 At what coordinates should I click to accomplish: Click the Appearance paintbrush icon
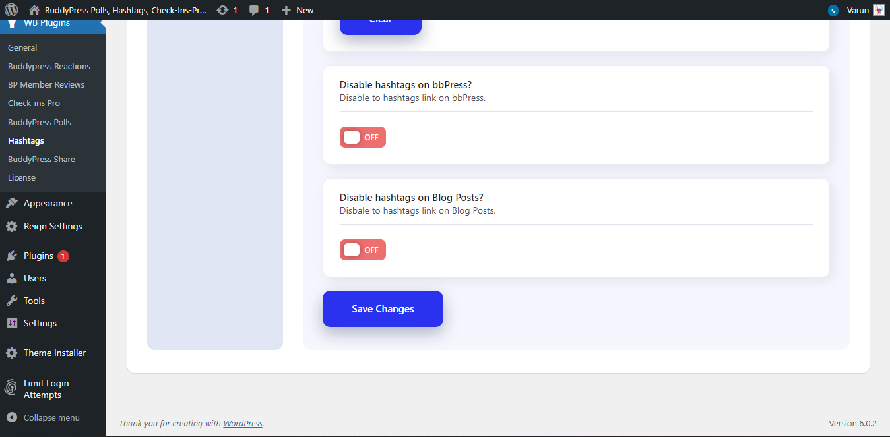[x=12, y=203]
